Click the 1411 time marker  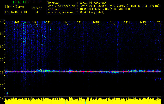pos(18,22)
